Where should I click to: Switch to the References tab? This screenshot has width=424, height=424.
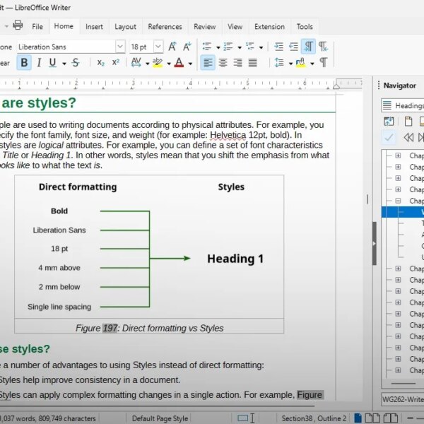[165, 27]
